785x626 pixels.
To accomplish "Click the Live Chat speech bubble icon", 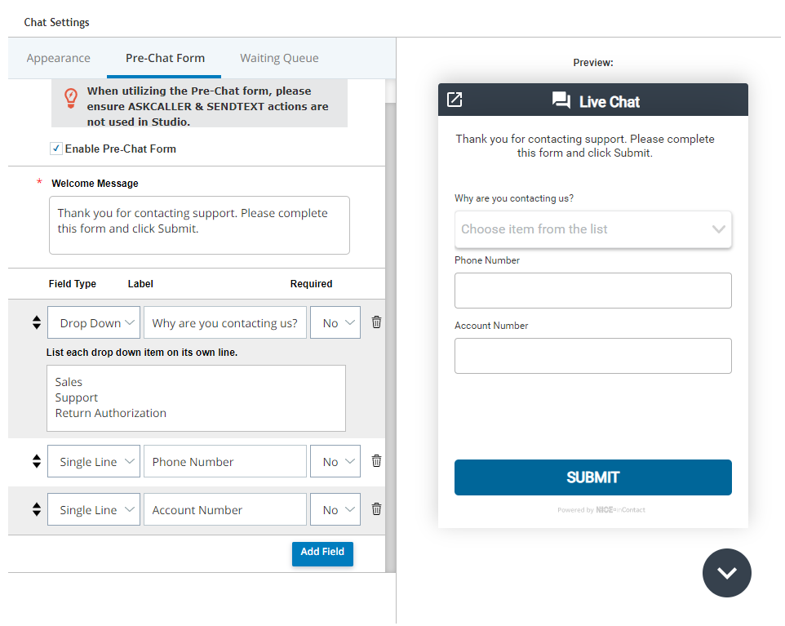I will click(561, 100).
